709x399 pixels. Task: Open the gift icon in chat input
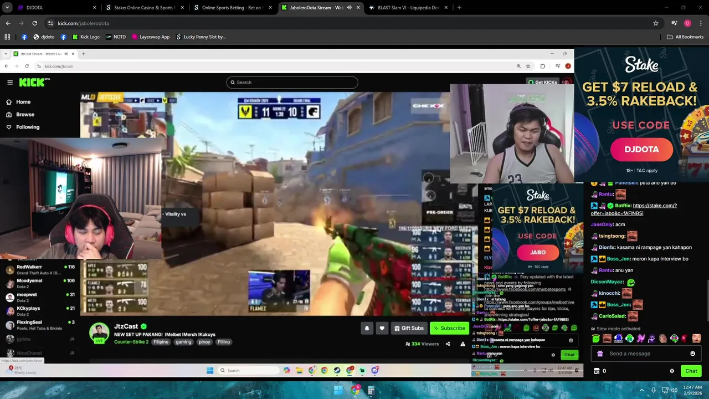click(600, 354)
